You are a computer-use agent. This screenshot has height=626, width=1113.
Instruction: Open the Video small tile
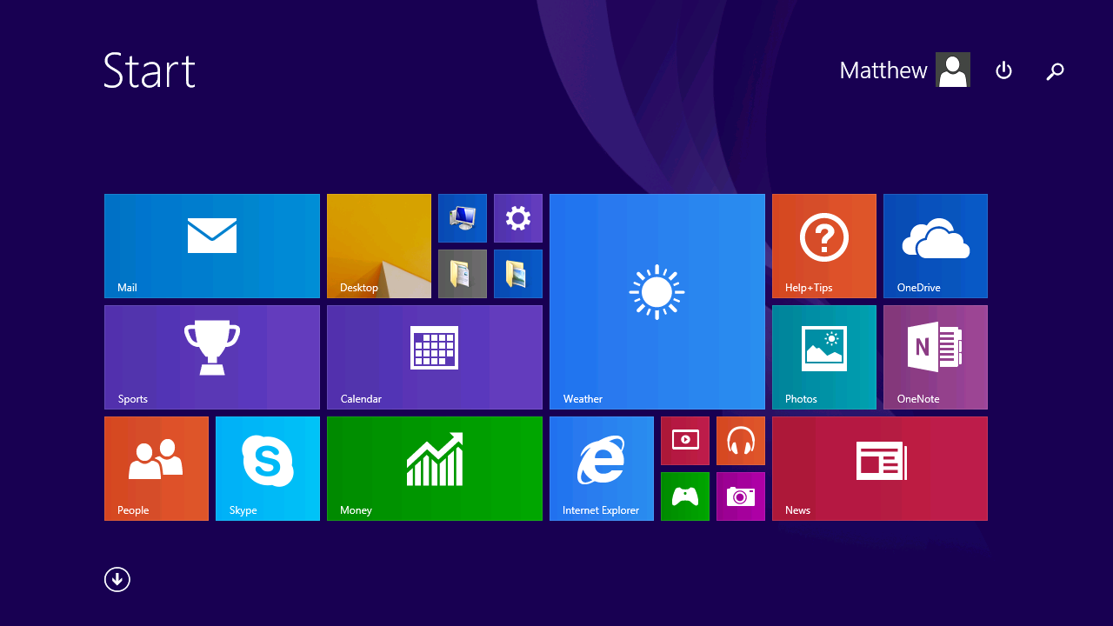[685, 441]
